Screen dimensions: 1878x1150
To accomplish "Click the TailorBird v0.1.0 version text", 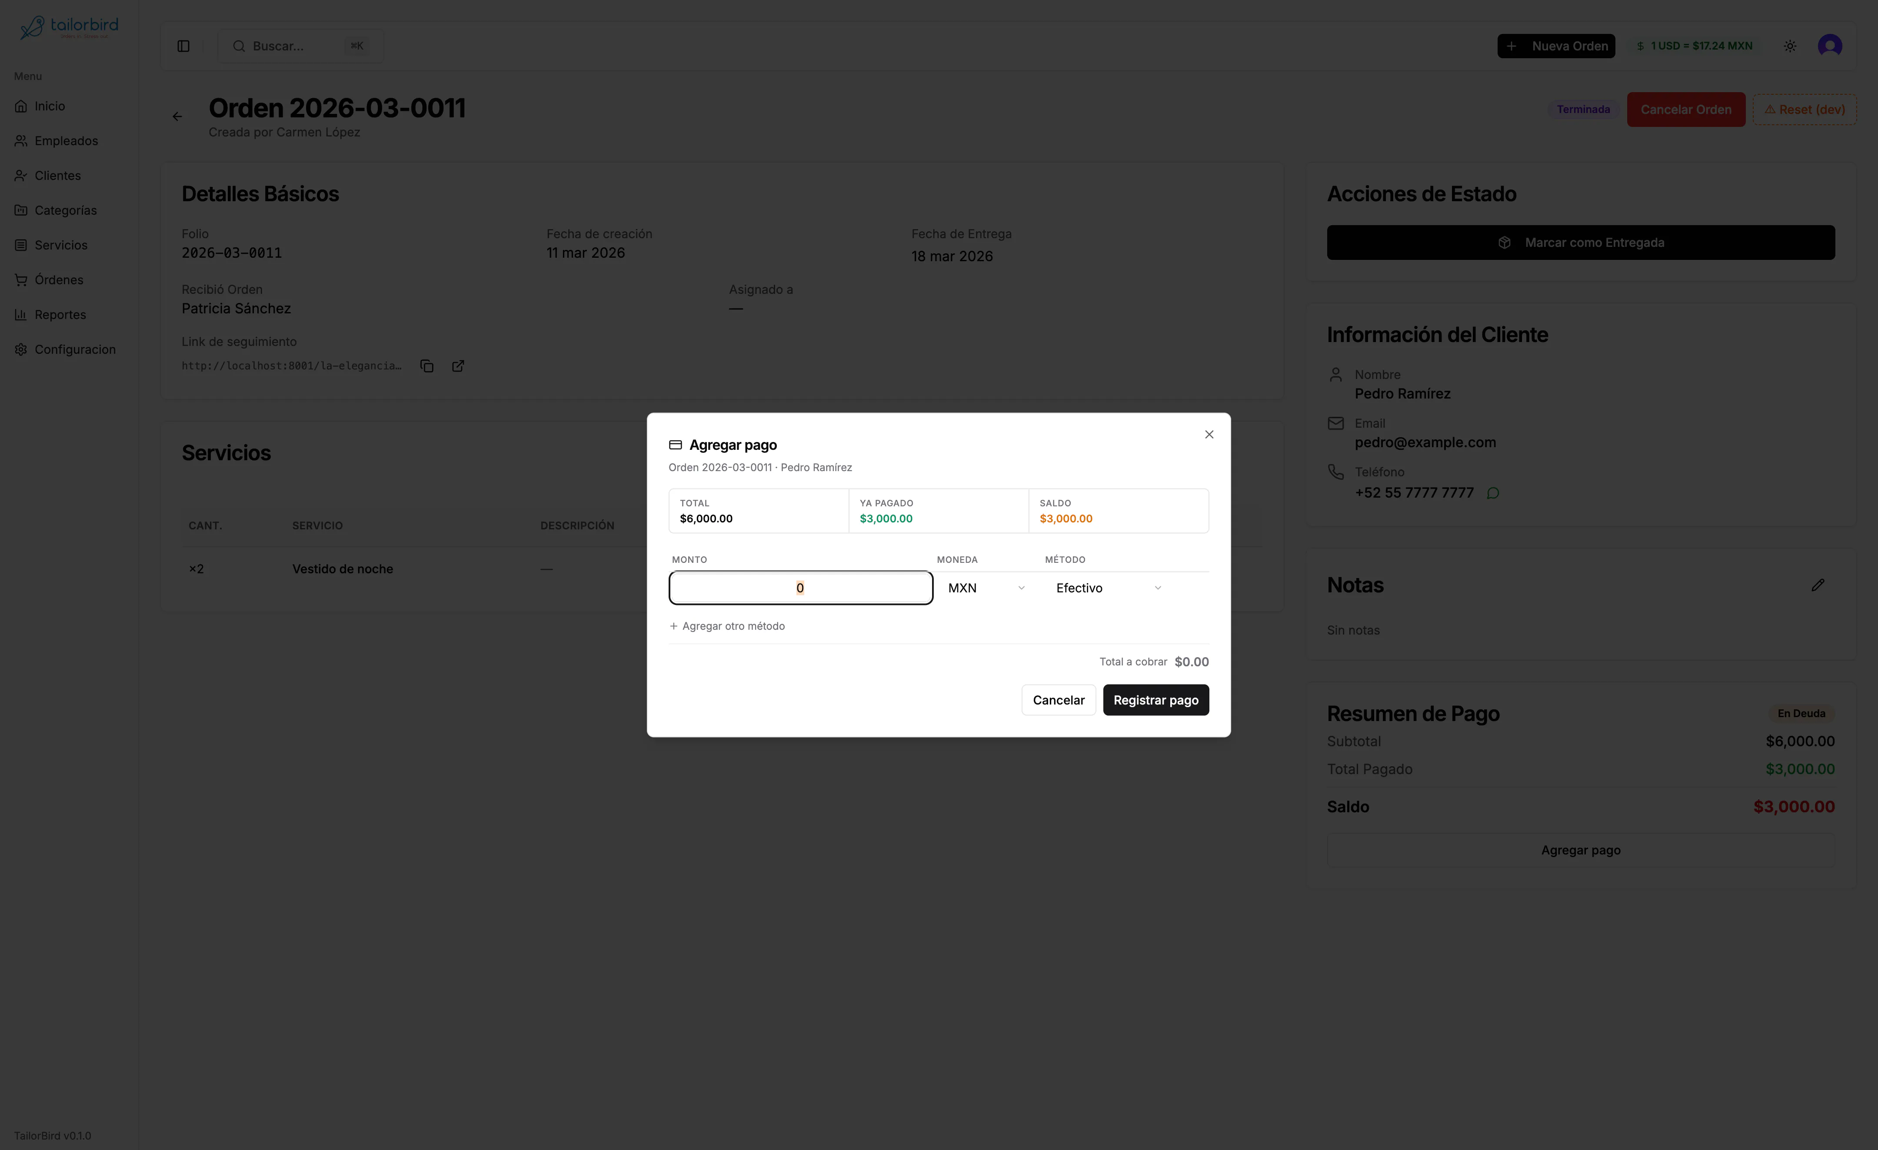I will pyautogui.click(x=53, y=1136).
